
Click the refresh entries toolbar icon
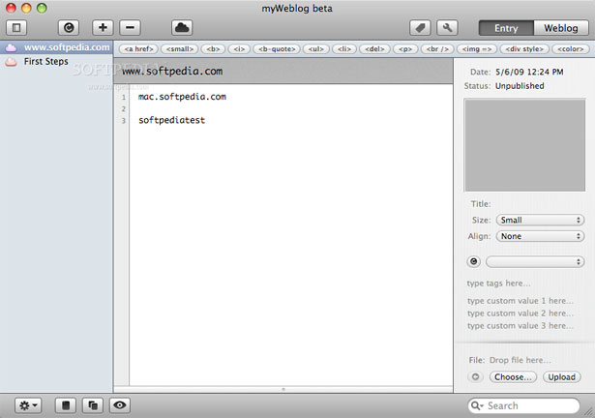(x=69, y=28)
